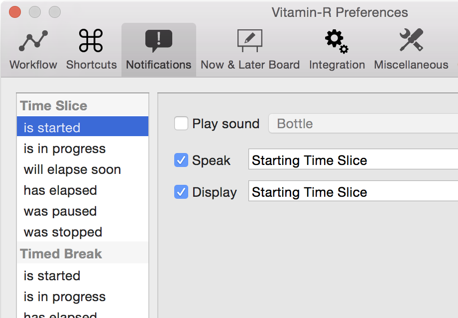Uncheck the Speak checkbox

181,160
